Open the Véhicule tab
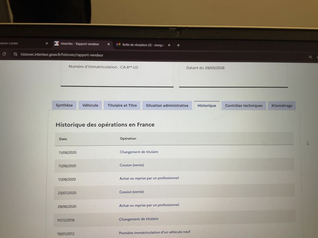Image resolution: width=318 pixels, height=238 pixels. (90, 105)
